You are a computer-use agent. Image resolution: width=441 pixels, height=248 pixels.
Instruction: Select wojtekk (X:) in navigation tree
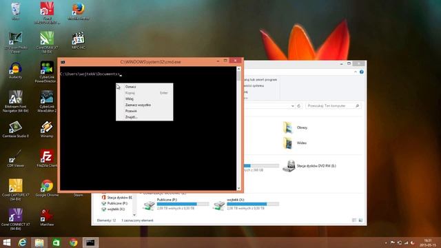click(x=113, y=209)
